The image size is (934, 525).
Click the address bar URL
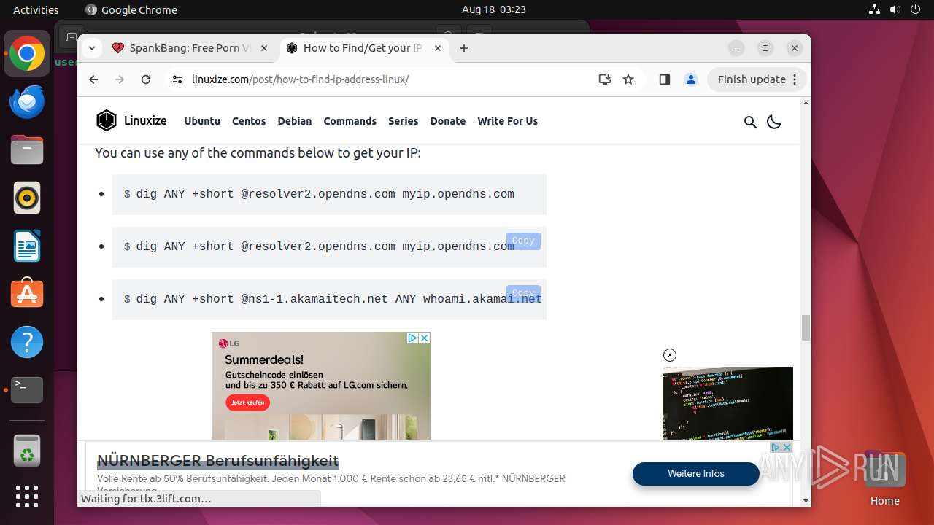coord(301,79)
